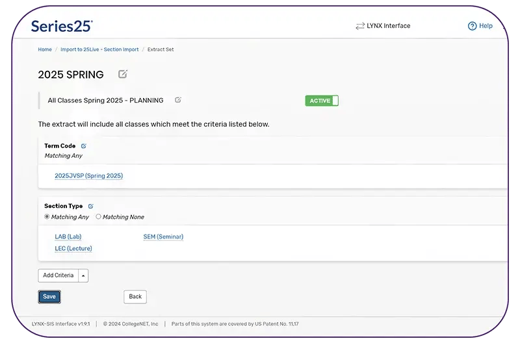Viewport: 520px width, 343px height.
Task: Open the 2025JVSP (Spring 2025) term link
Action: tap(89, 175)
